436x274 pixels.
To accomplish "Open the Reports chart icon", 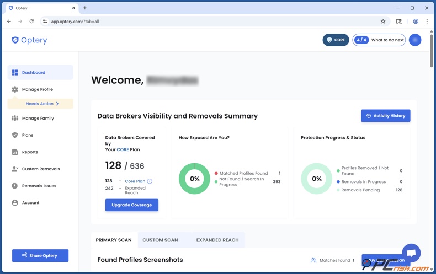I will pos(15,152).
